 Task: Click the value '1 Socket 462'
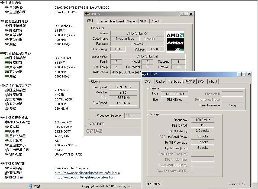pos(63,122)
